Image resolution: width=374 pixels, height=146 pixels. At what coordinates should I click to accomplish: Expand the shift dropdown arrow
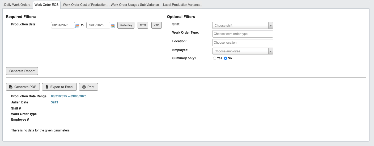(271, 26)
